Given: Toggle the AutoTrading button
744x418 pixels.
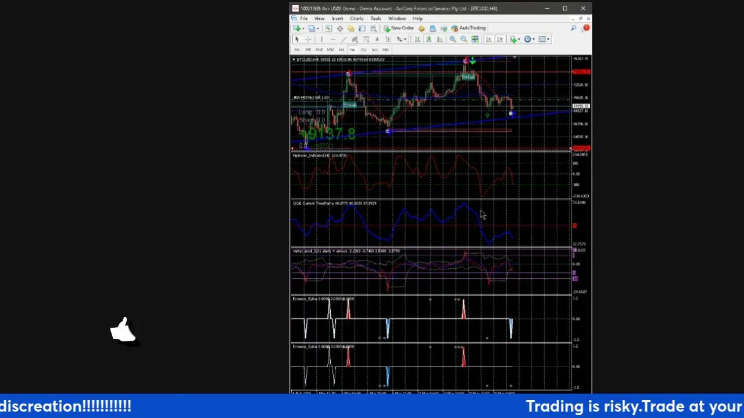Looking at the screenshot, I should (468, 28).
